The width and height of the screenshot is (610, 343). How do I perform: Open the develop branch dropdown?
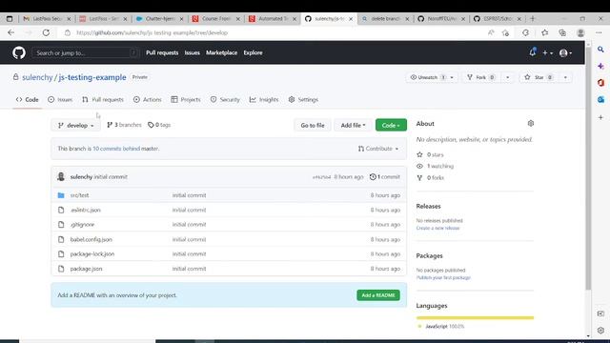click(76, 125)
